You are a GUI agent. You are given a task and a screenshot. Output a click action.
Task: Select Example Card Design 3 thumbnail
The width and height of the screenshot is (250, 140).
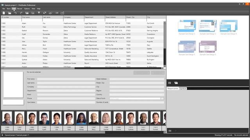[208, 26]
